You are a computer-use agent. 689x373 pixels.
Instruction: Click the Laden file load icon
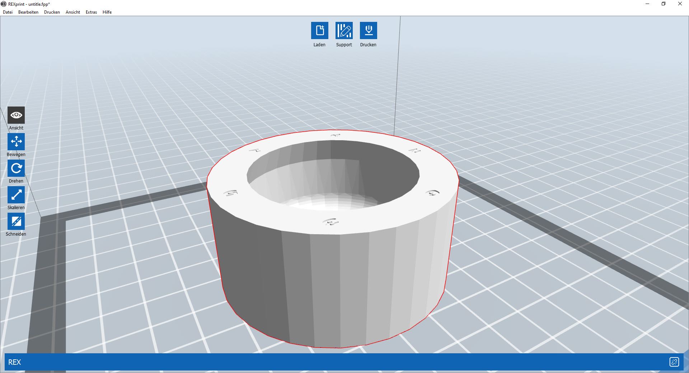319,30
